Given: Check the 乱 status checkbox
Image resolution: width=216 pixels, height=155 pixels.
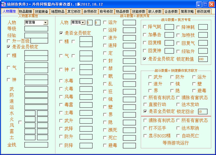Looking at the screenshot, I should 105,84.
